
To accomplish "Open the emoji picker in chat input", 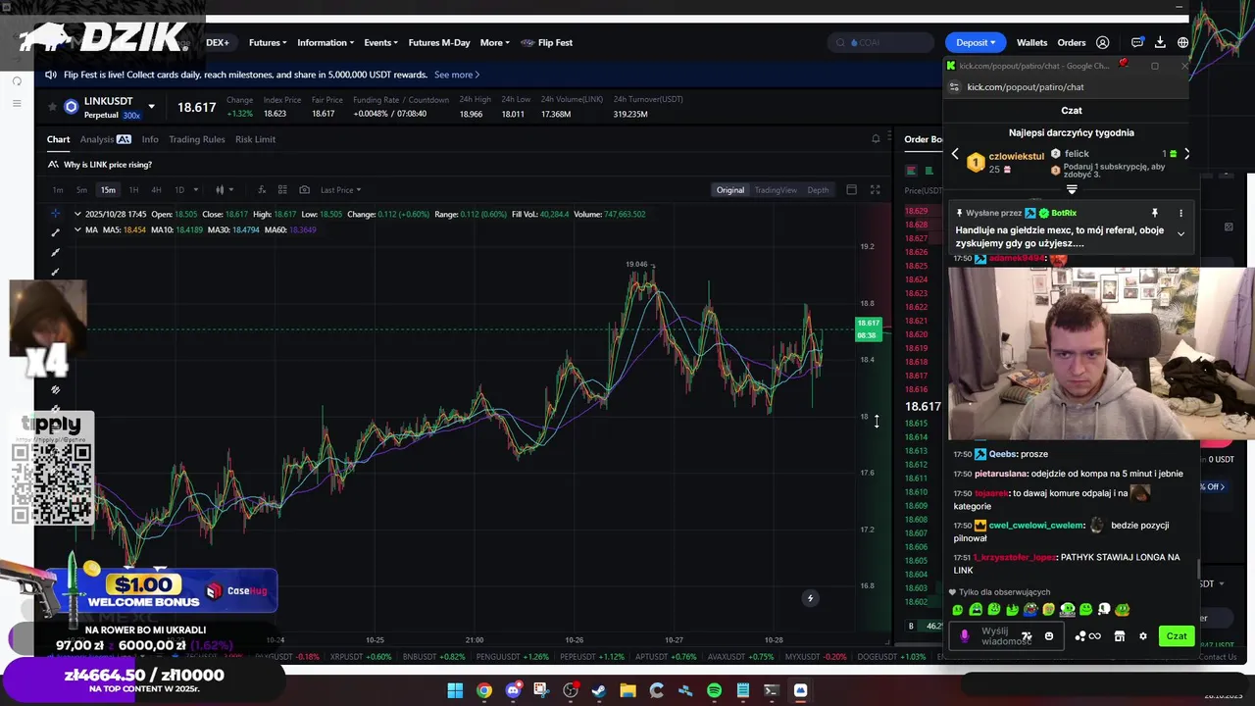I will point(1049,636).
